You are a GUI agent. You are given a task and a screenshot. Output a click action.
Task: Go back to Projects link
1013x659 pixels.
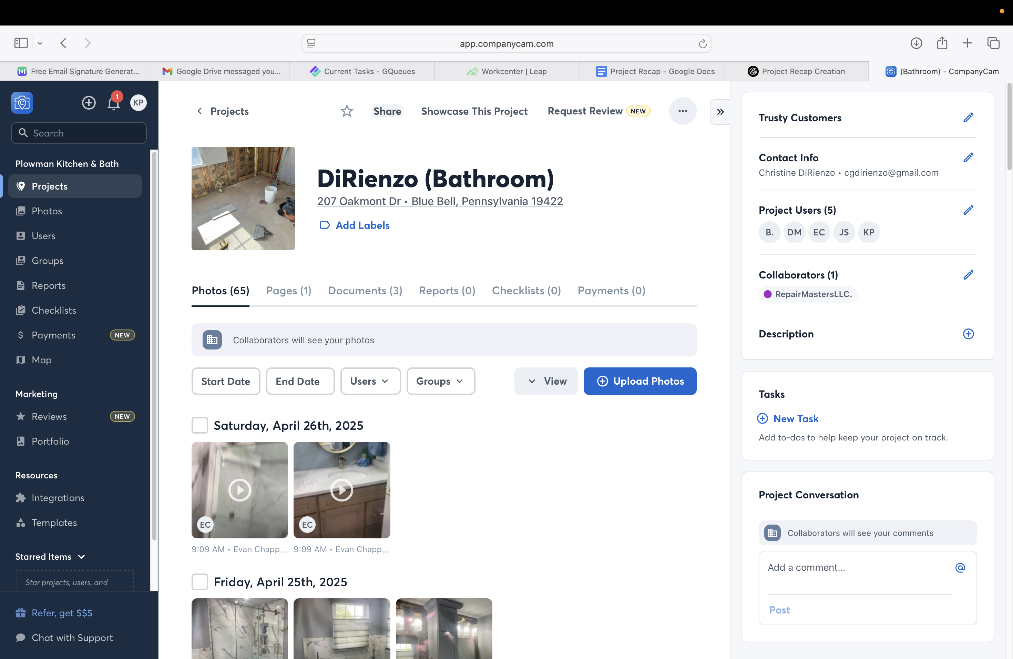coord(223,111)
